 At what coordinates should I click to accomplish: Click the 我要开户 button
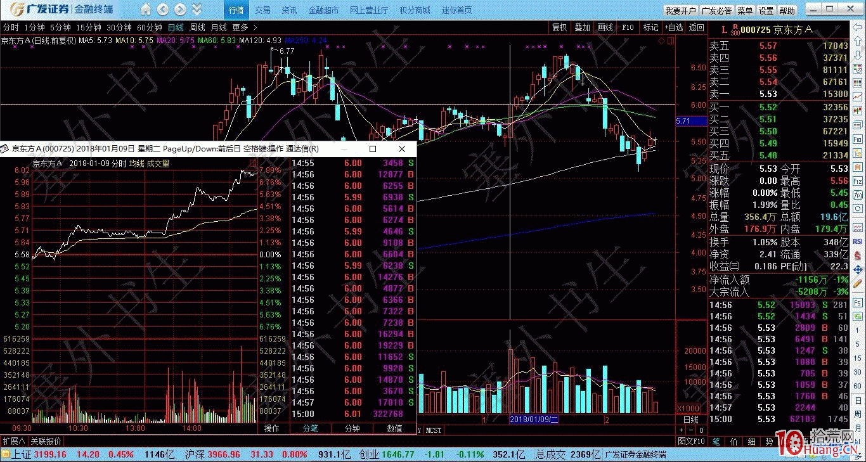tap(681, 11)
